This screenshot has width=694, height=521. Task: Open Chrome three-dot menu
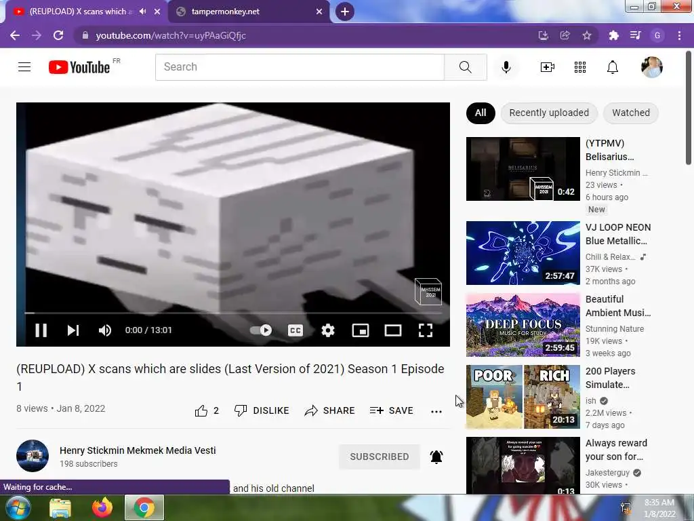tap(679, 35)
